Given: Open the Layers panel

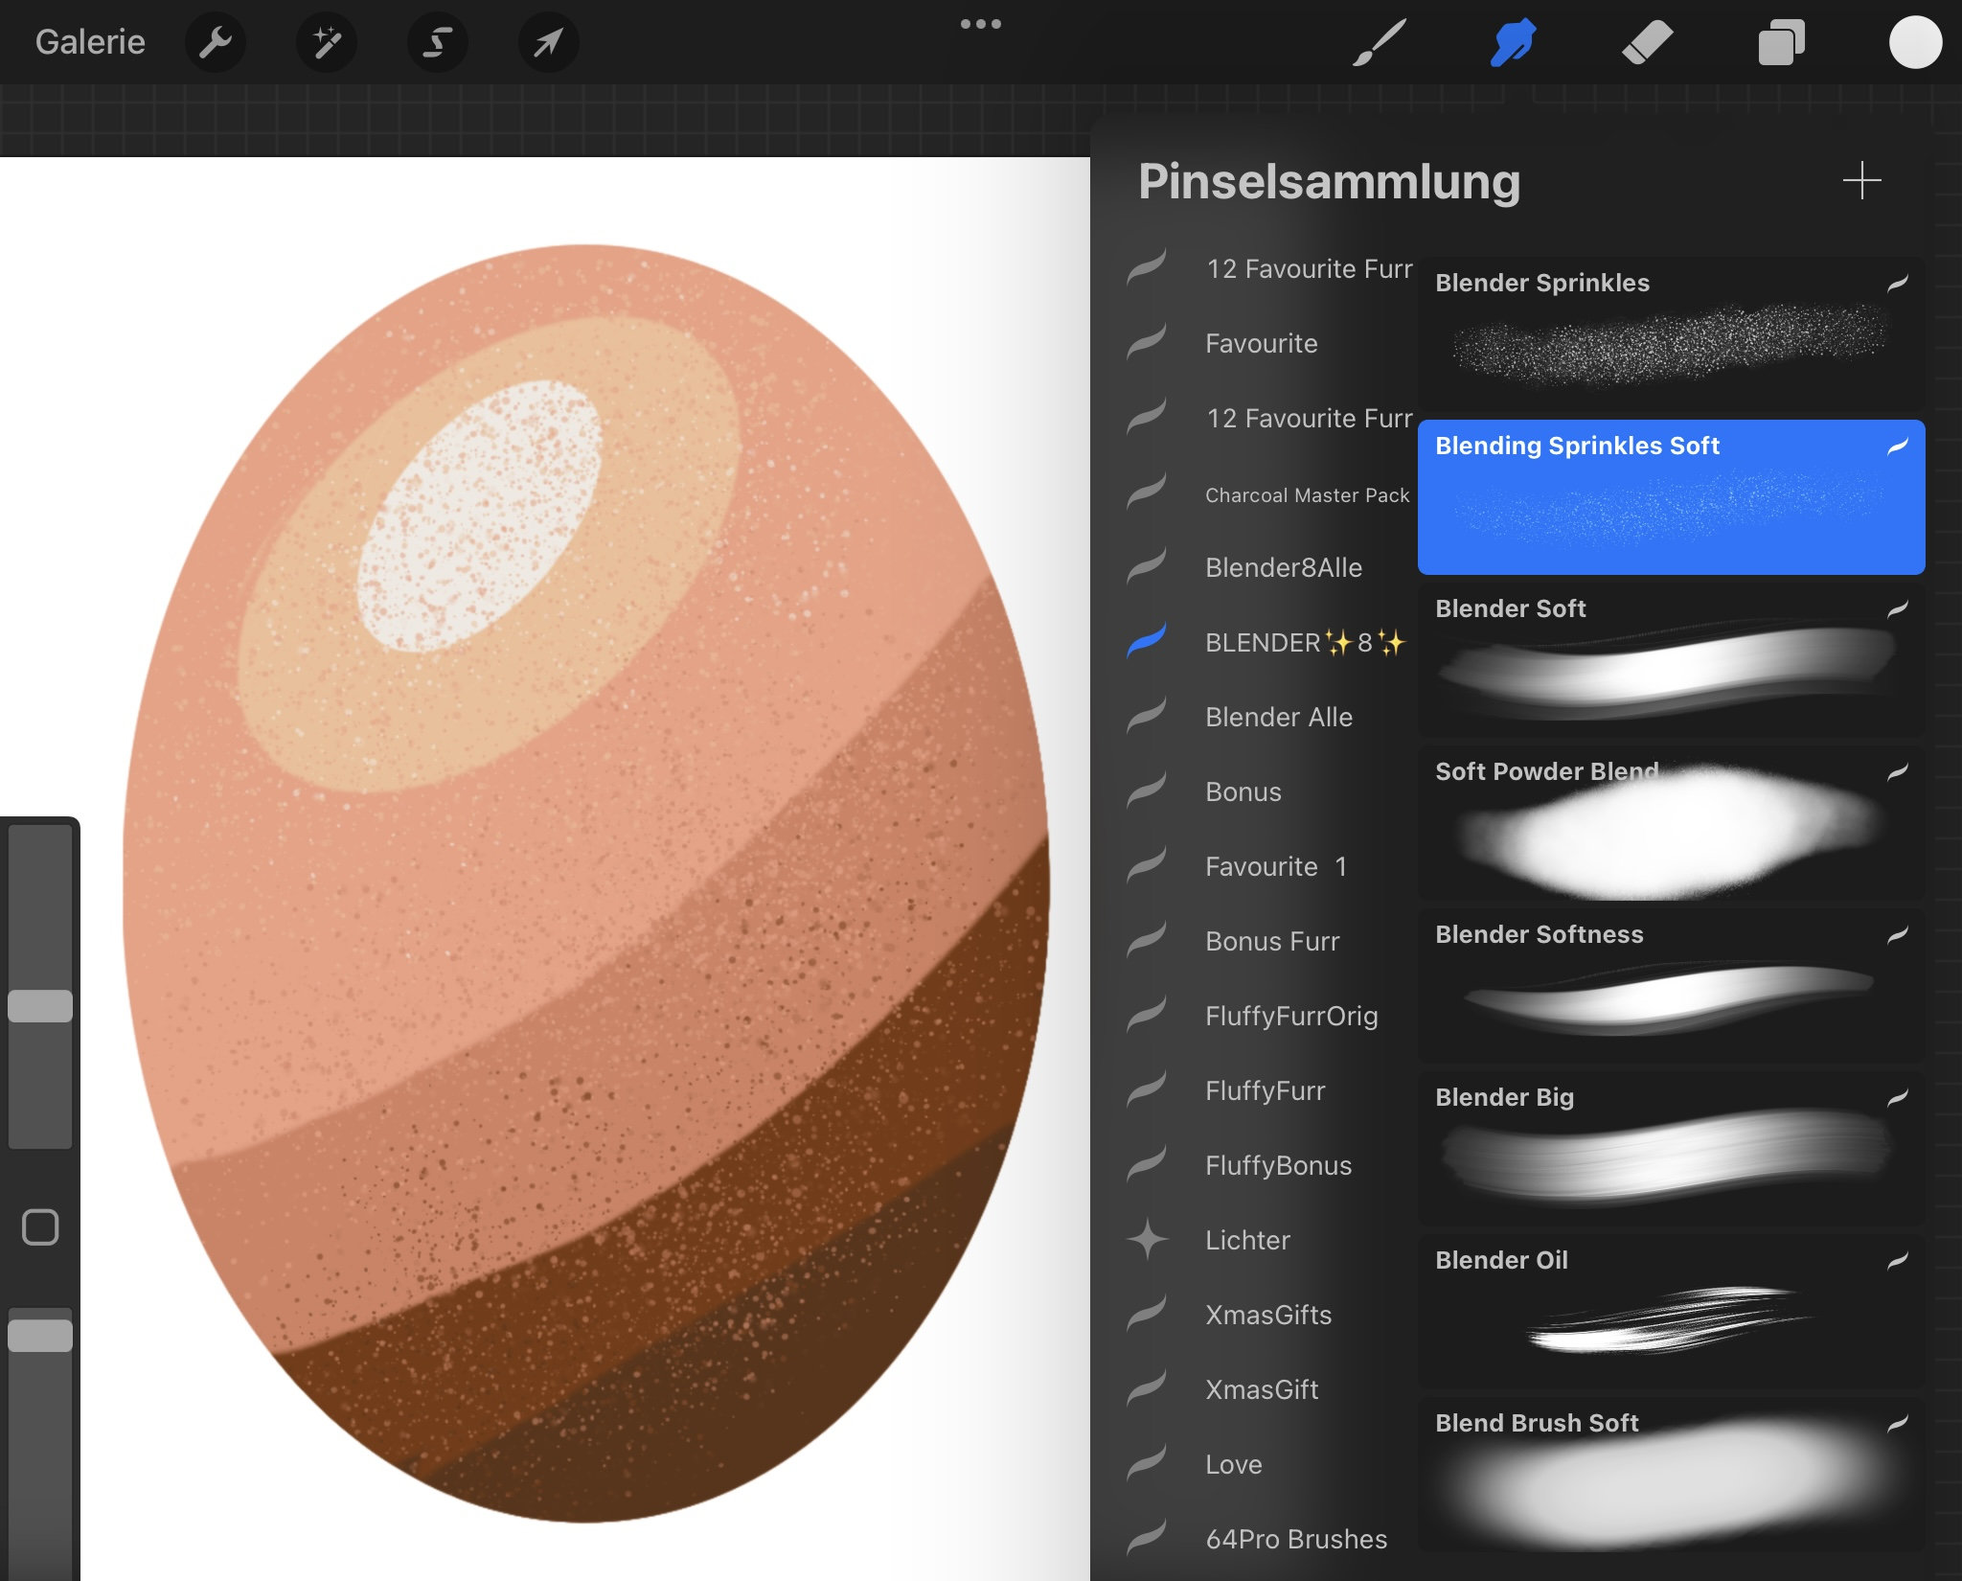Looking at the screenshot, I should [x=1781, y=42].
